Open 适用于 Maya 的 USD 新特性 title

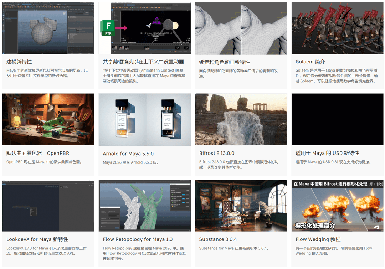(327, 153)
